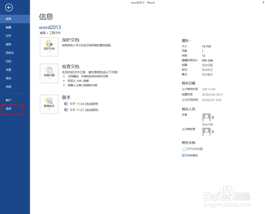Click the 相关日期 section heading
This screenshot has height=214, width=265.
(188, 83)
